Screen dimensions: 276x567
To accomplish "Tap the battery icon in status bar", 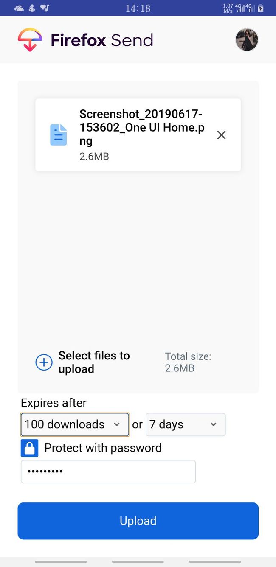I will pos(261,8).
